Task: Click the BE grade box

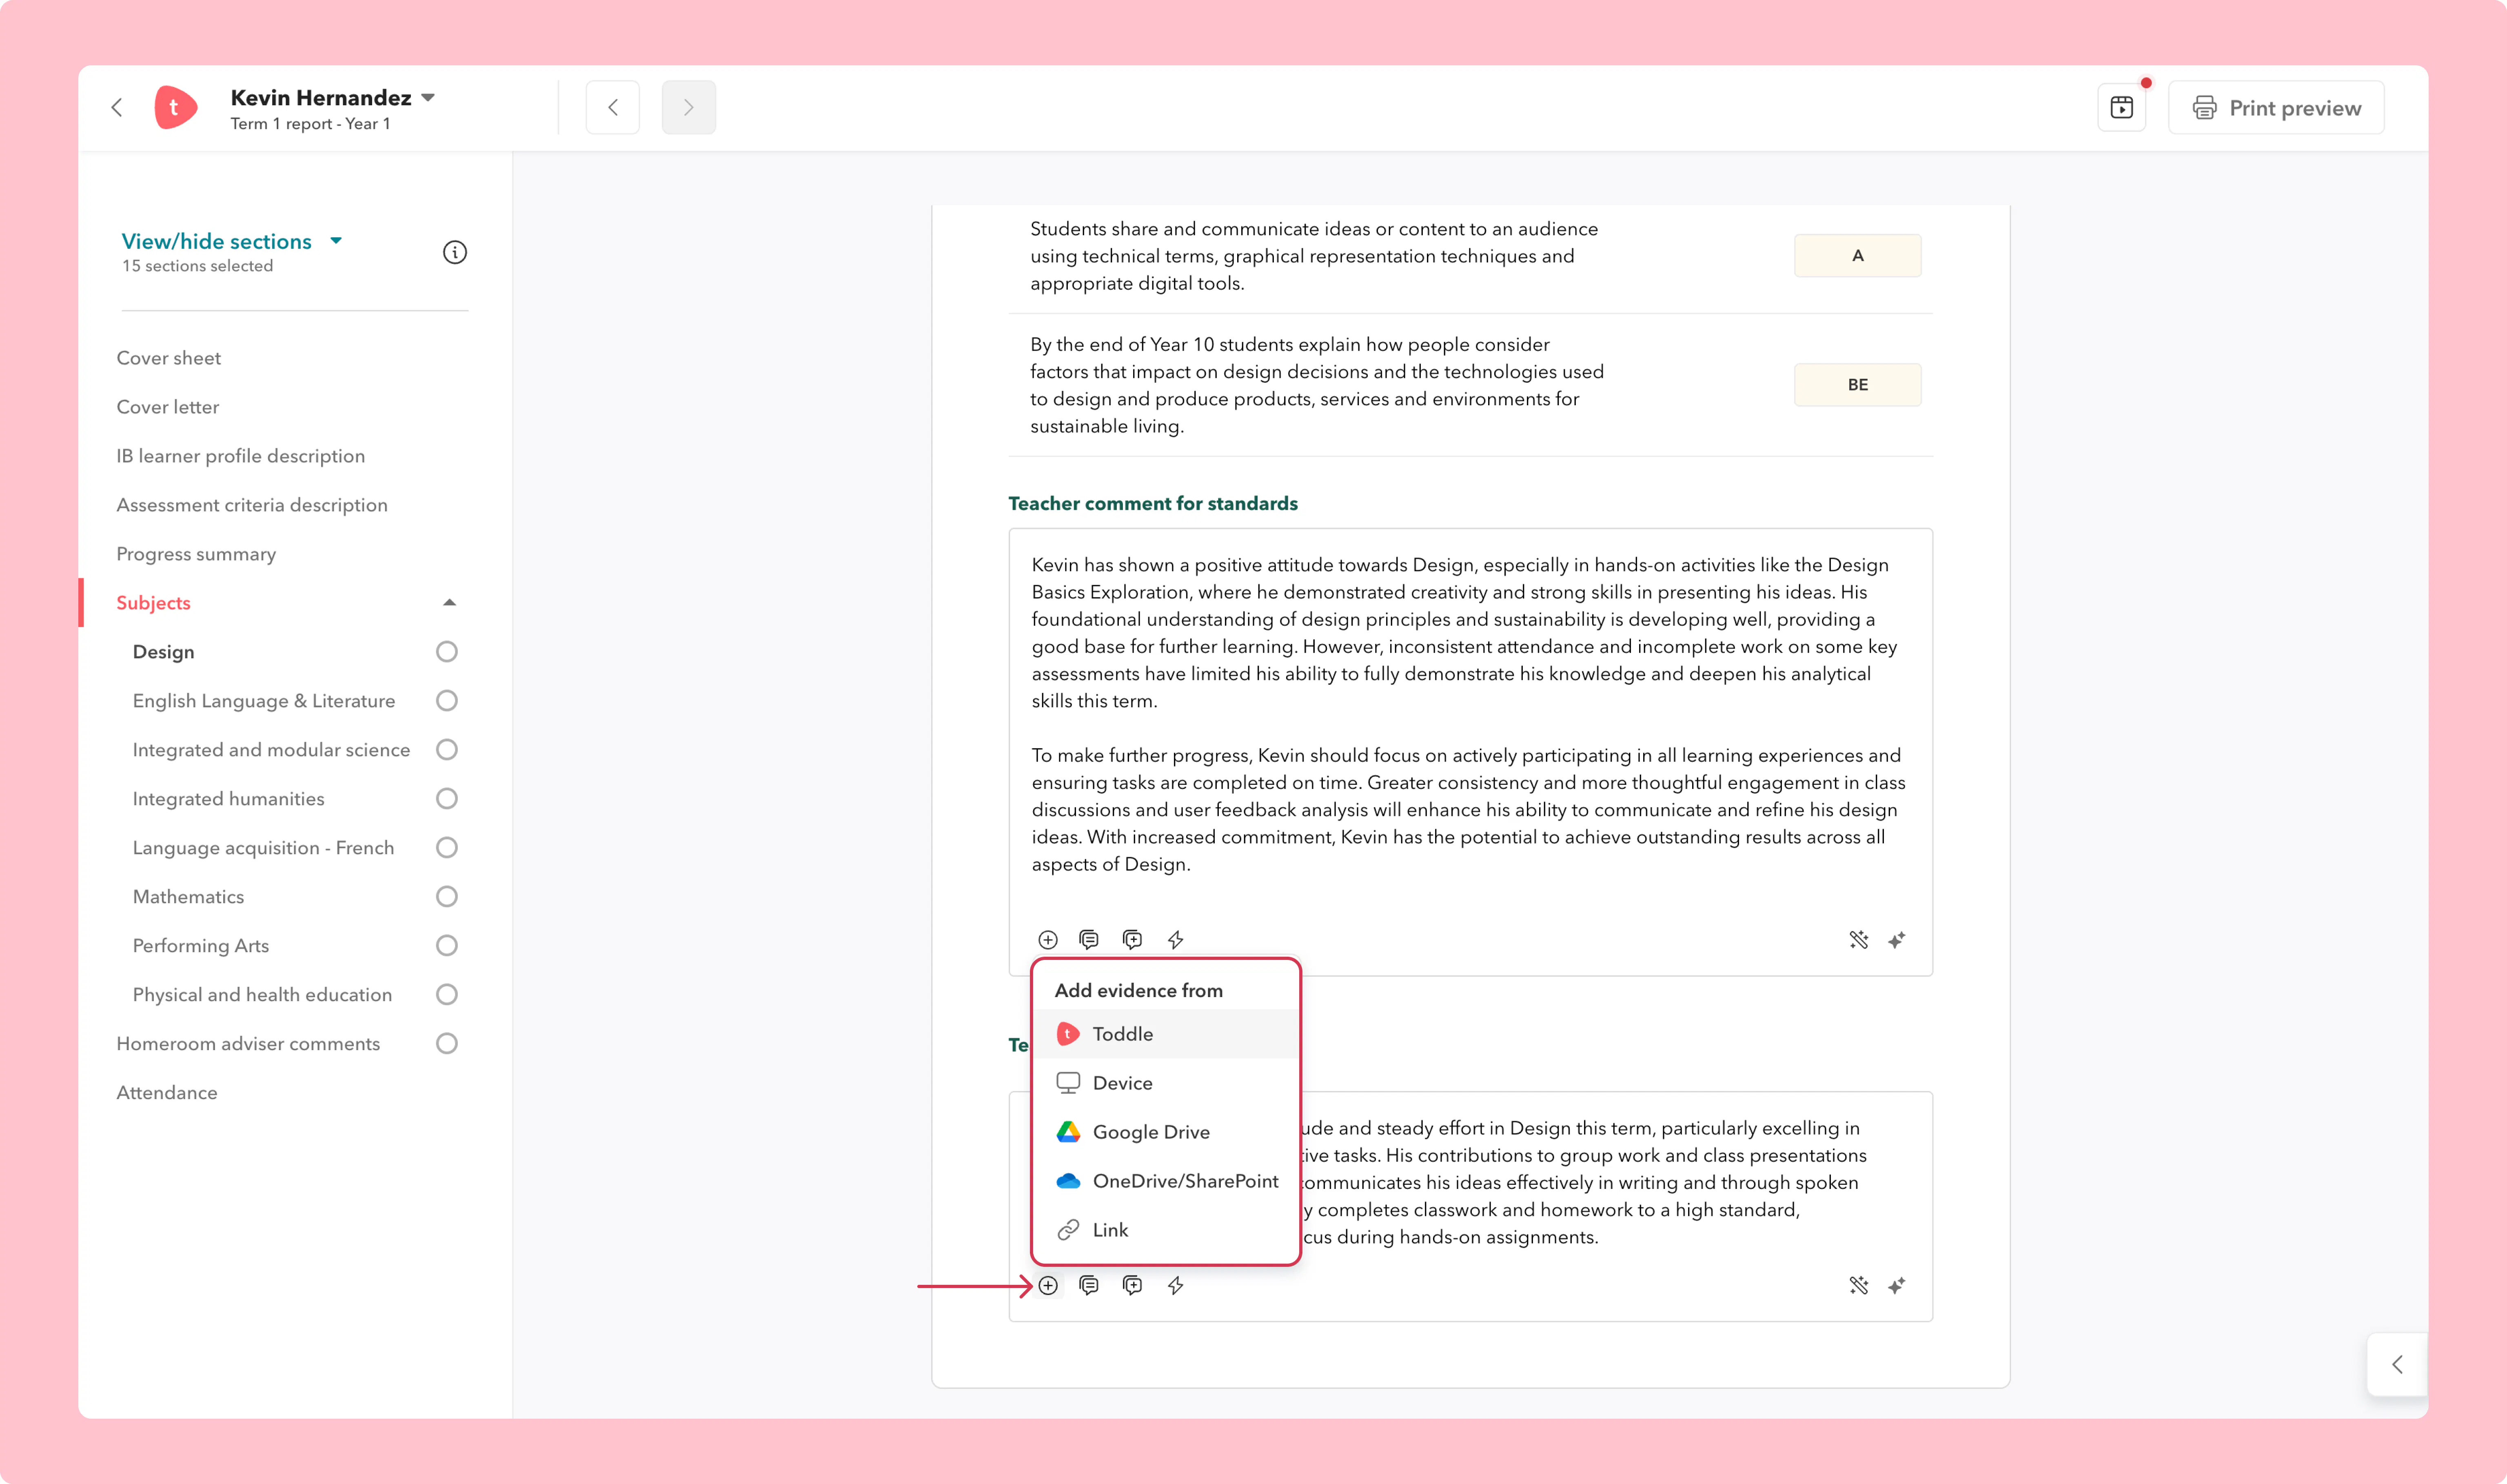Action: point(1857,385)
